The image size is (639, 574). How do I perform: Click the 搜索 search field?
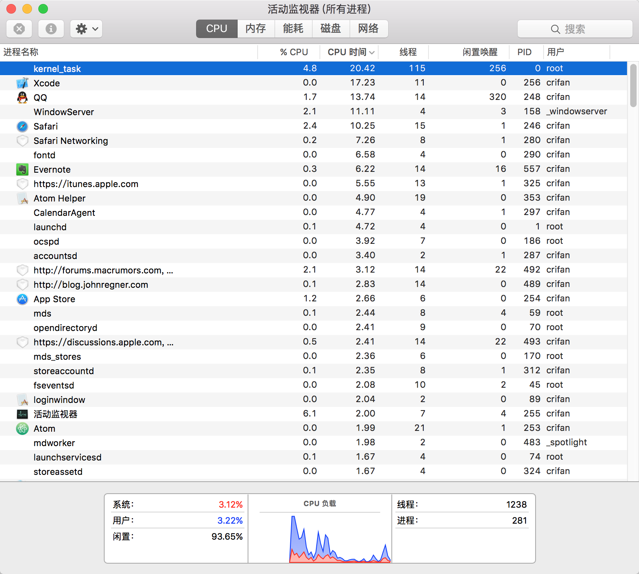click(x=575, y=29)
